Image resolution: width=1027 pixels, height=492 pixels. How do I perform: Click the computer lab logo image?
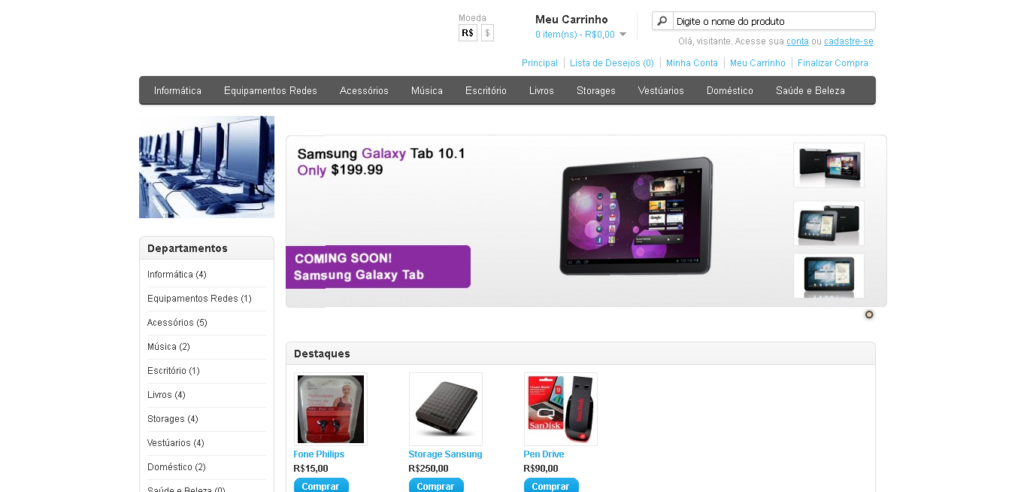click(x=207, y=167)
